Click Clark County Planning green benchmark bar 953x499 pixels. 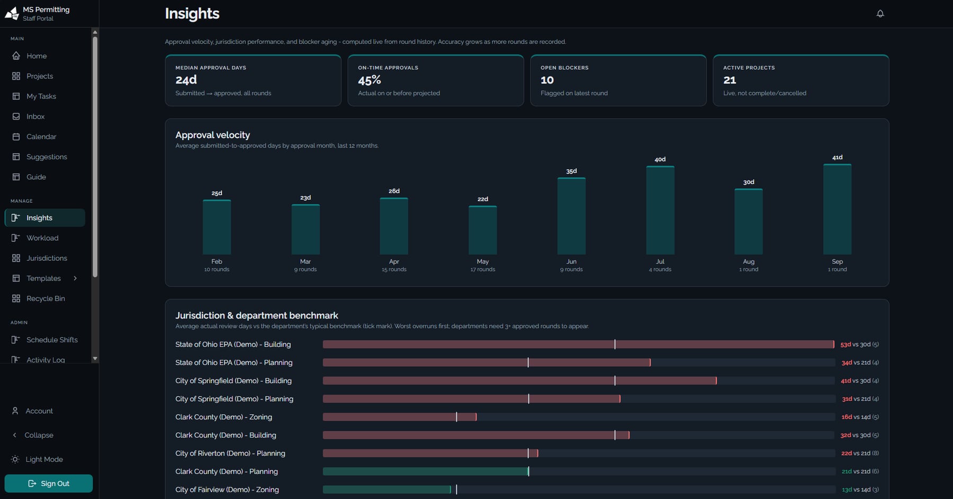[x=426, y=471]
